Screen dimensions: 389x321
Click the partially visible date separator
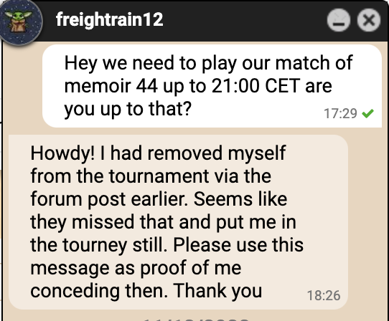coord(196,318)
